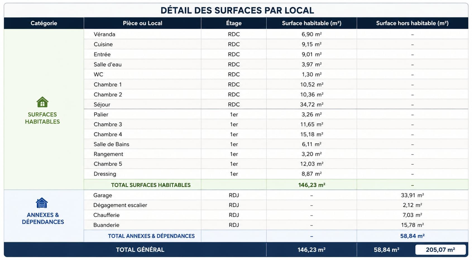The width and height of the screenshot is (472, 260).
Task: Select the 'Surface habitable (m²)' column header
Action: click(x=312, y=23)
